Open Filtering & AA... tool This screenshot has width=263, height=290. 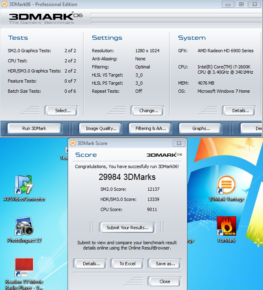tap(150, 128)
